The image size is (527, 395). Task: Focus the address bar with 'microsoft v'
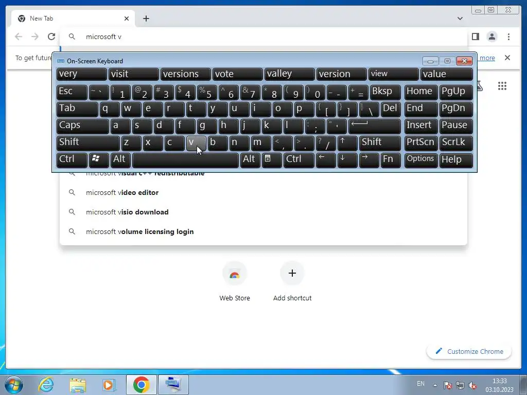pos(263,37)
